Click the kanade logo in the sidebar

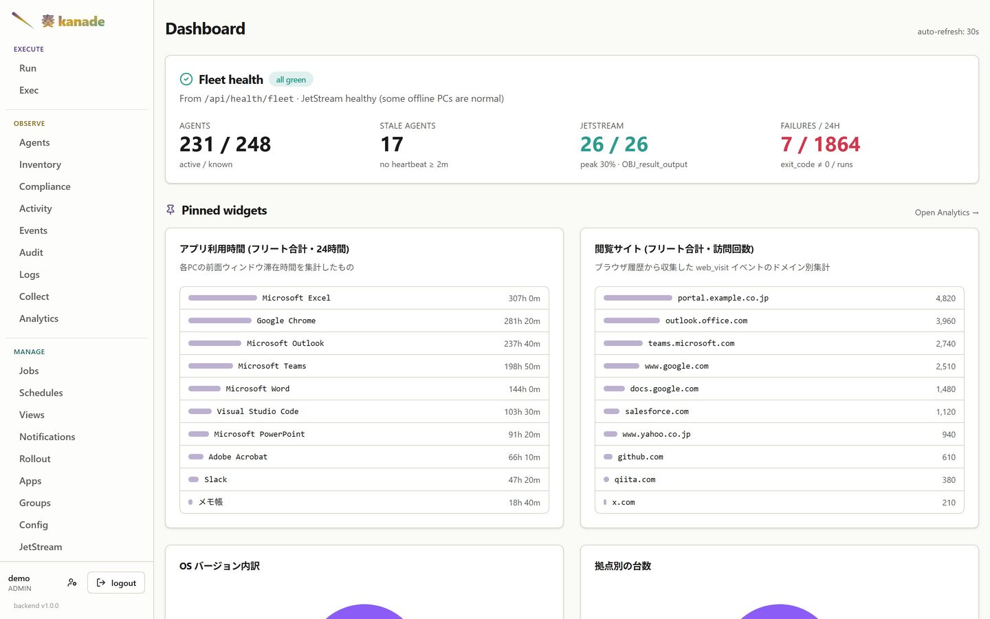click(x=58, y=21)
